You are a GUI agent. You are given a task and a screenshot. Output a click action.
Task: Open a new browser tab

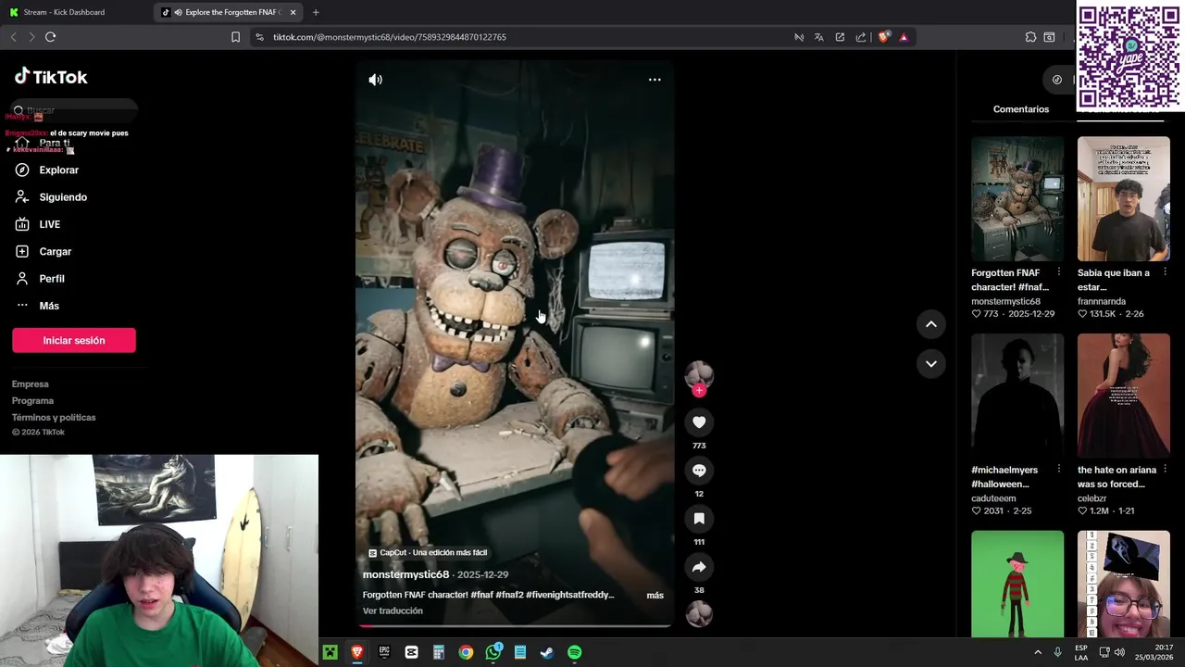[316, 12]
